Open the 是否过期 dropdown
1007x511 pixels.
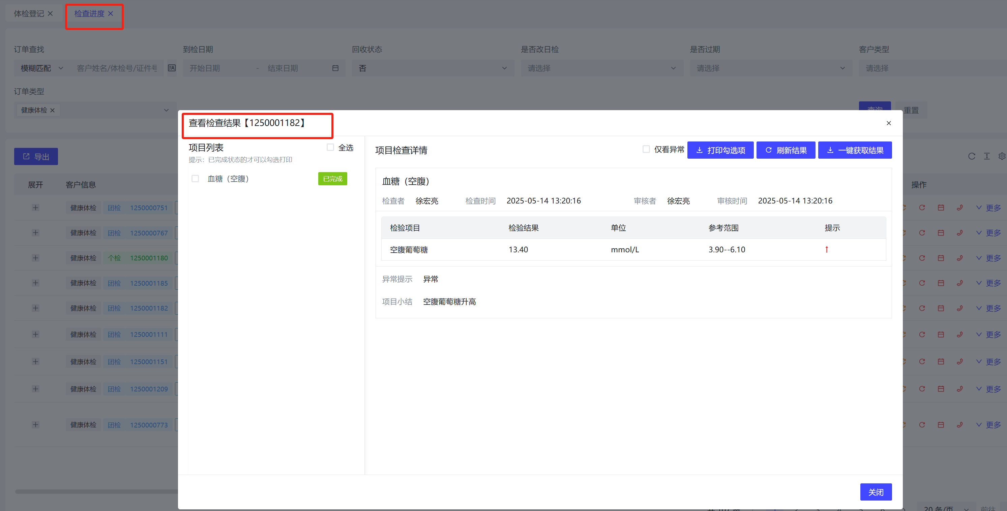point(771,68)
